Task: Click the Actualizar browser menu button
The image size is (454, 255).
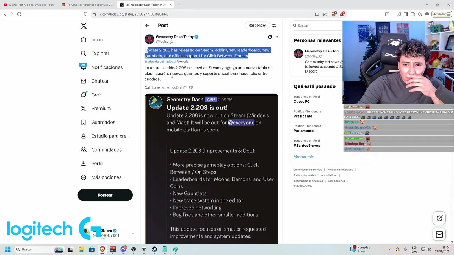Action: point(442,14)
